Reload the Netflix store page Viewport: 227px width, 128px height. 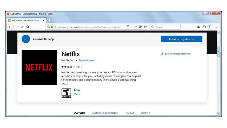pos(22,27)
